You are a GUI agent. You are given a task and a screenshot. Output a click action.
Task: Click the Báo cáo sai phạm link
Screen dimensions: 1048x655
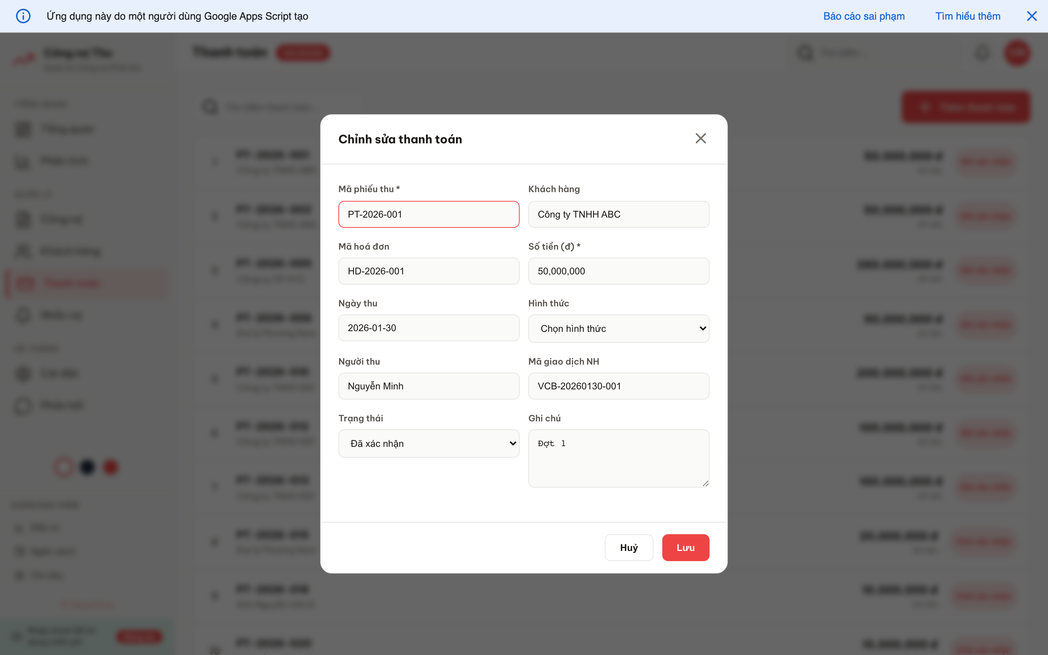864,16
